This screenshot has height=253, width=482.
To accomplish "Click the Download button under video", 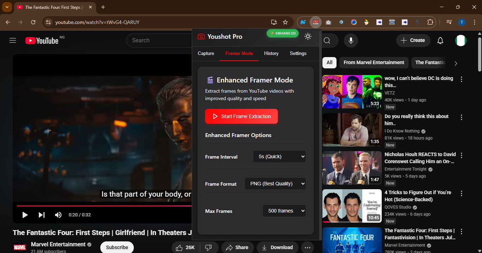I will point(277,247).
